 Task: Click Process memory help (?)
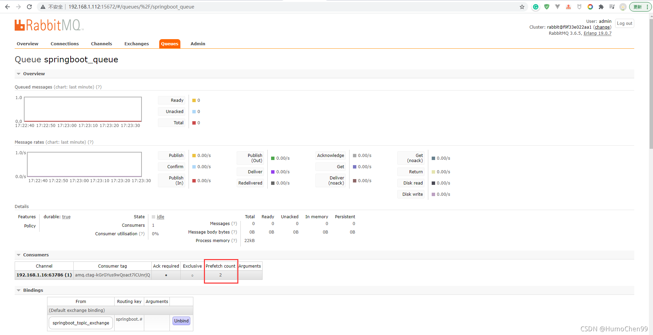point(234,241)
